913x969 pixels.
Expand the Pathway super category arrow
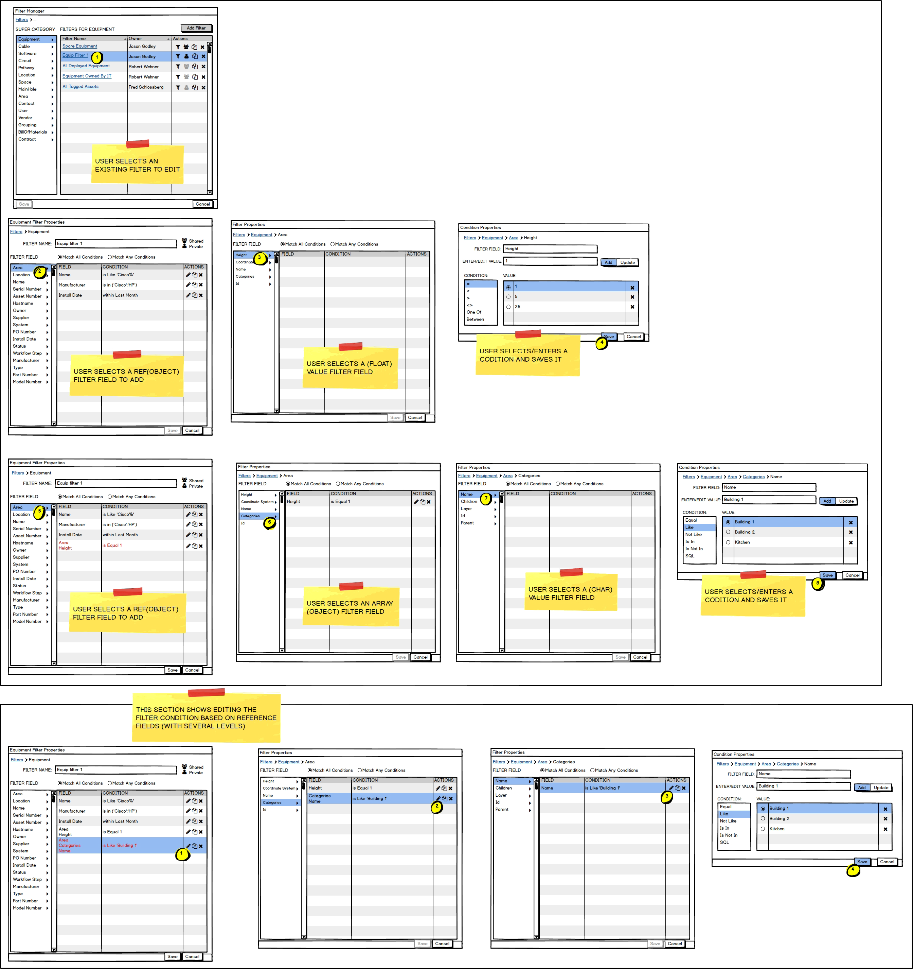pos(52,68)
